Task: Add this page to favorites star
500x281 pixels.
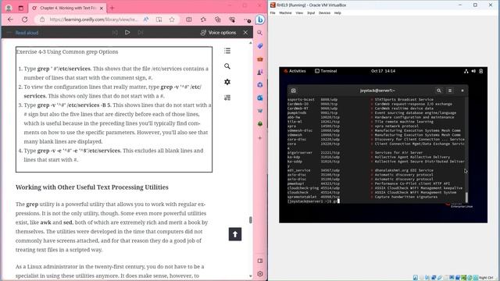Action: (x=172, y=20)
